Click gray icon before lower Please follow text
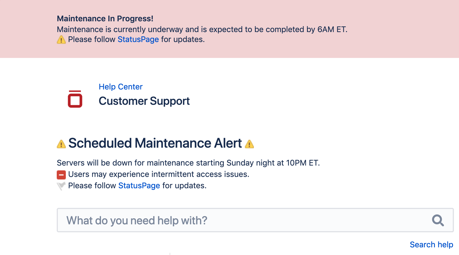The height and width of the screenshot is (255, 459). (61, 186)
